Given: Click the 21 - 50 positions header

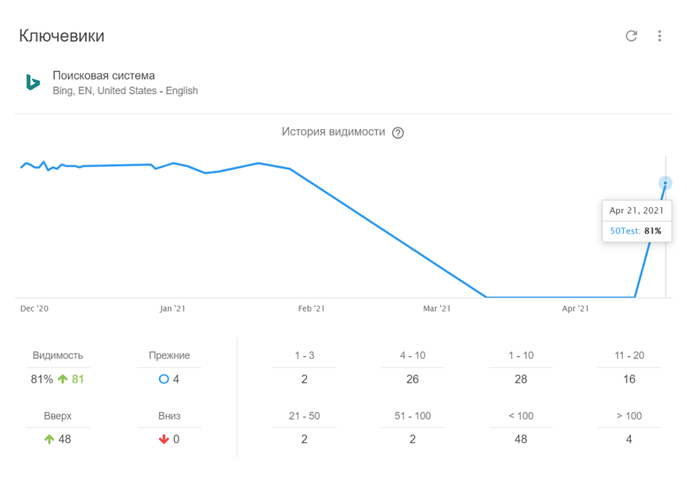Looking at the screenshot, I should tap(304, 416).
